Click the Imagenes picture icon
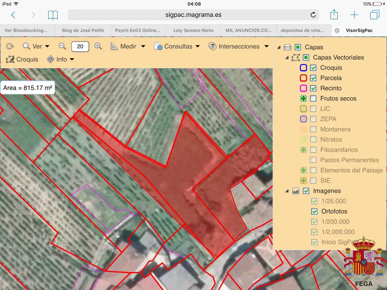The image size is (387, 290). tap(296, 191)
